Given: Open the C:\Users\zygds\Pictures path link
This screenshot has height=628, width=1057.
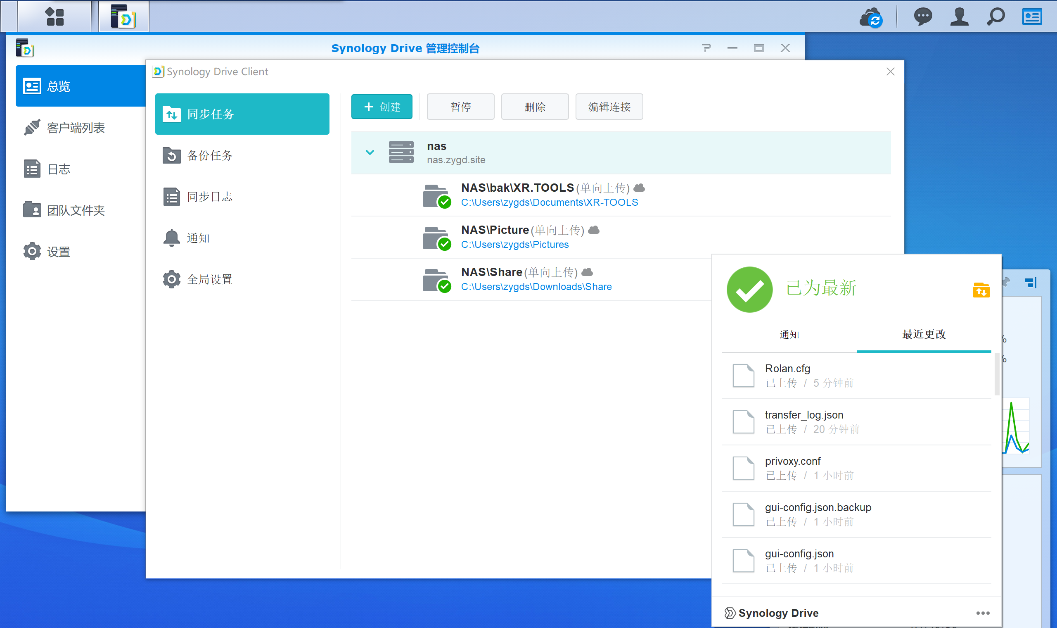Looking at the screenshot, I should (x=514, y=245).
